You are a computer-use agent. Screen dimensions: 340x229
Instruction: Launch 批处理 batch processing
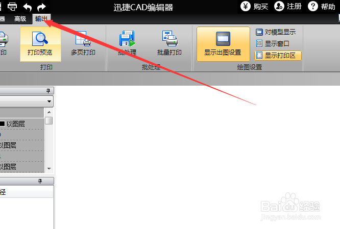(x=127, y=44)
